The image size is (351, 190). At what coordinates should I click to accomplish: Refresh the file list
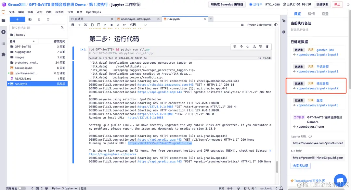(x=48, y=19)
